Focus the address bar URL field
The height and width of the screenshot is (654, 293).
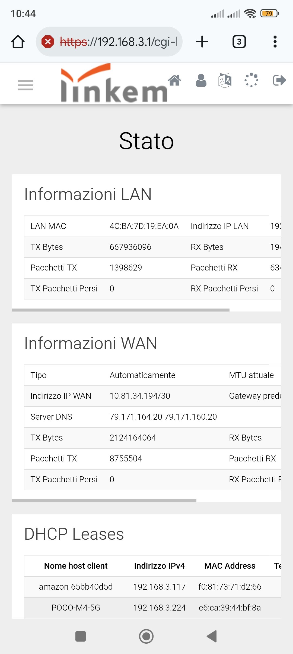point(118,42)
